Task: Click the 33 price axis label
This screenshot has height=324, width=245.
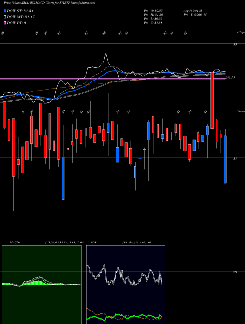Action: (235, 44)
